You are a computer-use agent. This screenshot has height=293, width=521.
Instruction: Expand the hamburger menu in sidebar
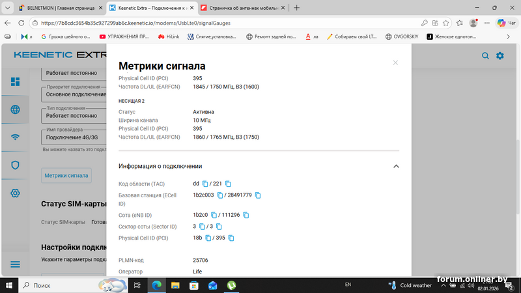15,264
